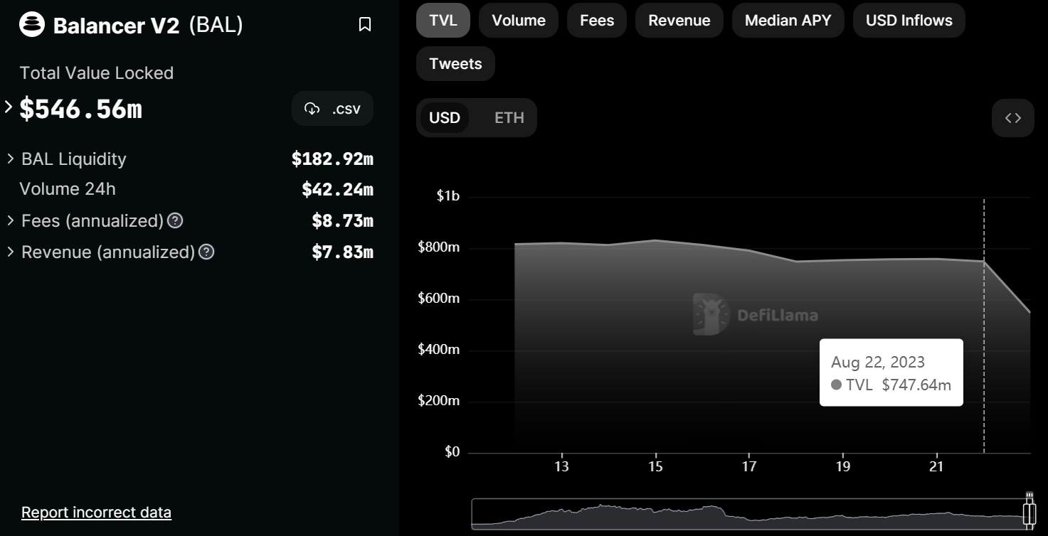Enable the Volume chart metric
This screenshot has width=1048, height=536.
[518, 21]
